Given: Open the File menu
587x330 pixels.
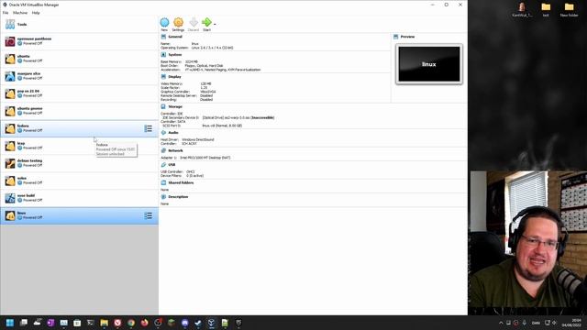Looking at the screenshot, I should point(6,13).
